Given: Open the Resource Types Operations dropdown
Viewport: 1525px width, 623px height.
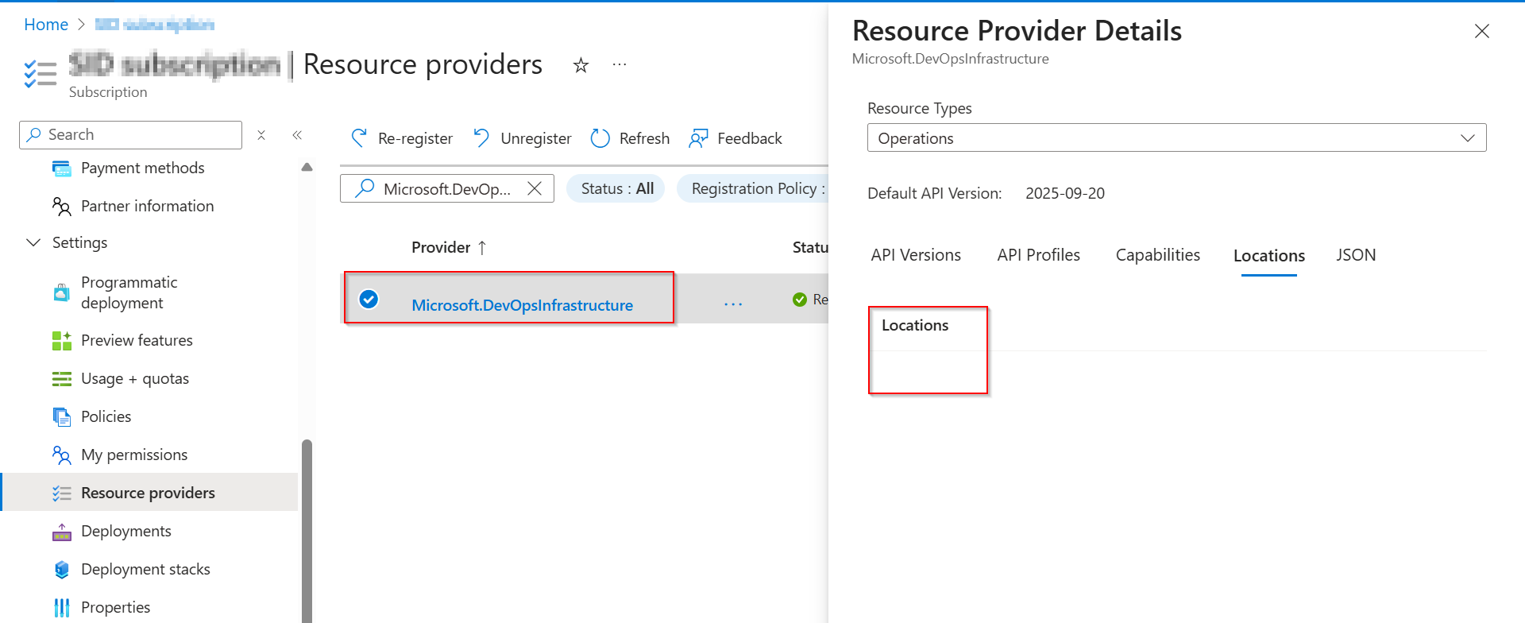Looking at the screenshot, I should click(1176, 137).
